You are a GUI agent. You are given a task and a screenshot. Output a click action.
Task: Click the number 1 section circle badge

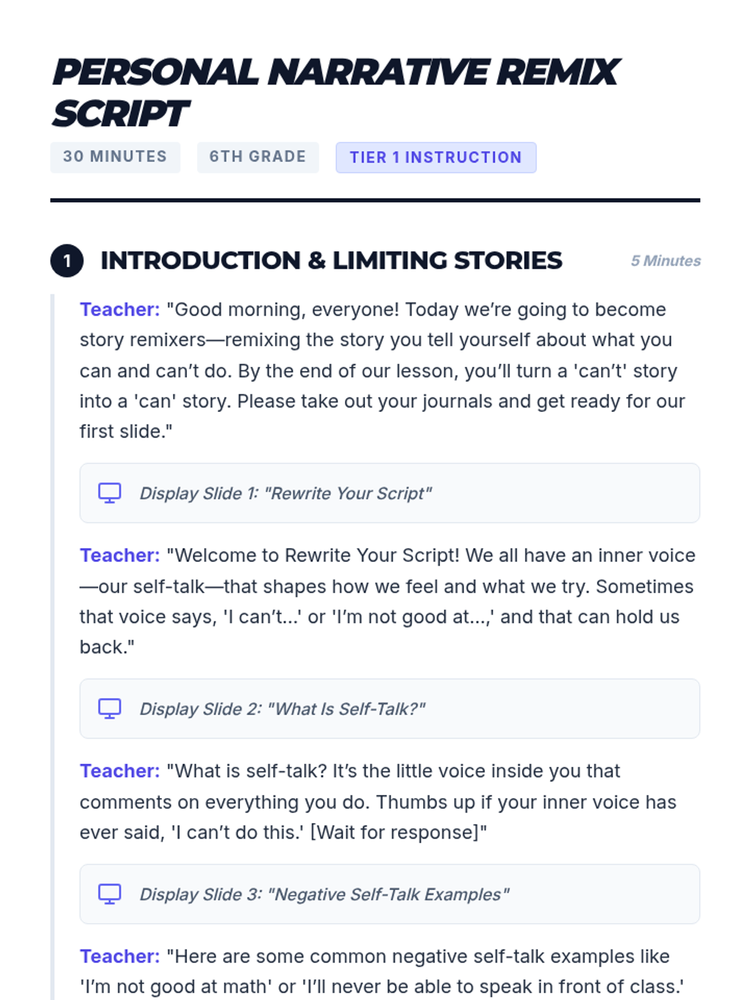coord(67,261)
